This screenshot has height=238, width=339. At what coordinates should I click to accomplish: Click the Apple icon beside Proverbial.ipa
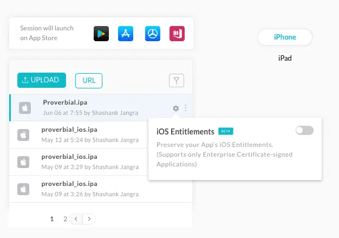[x=25, y=108]
